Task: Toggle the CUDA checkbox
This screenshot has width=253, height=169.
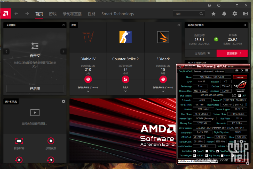Action: click(x=207, y=151)
